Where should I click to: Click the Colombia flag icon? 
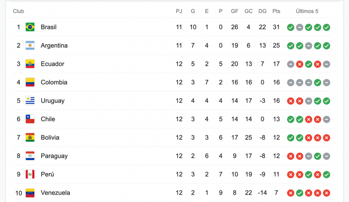(x=30, y=82)
